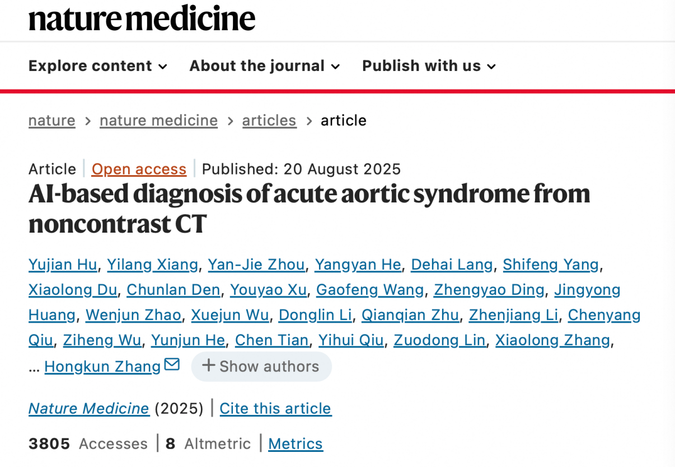Open Cite this article
This screenshot has width=675, height=467.
click(x=275, y=408)
